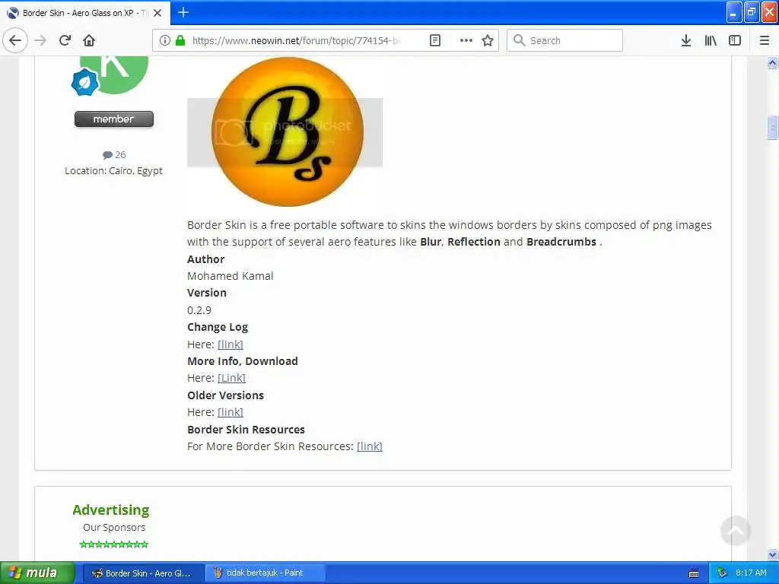Screen dimensions: 779x584
Task: Click the 8:17 AM clock
Action: (x=751, y=573)
